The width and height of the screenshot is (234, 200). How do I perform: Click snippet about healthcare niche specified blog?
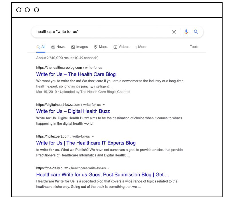coord(107,184)
